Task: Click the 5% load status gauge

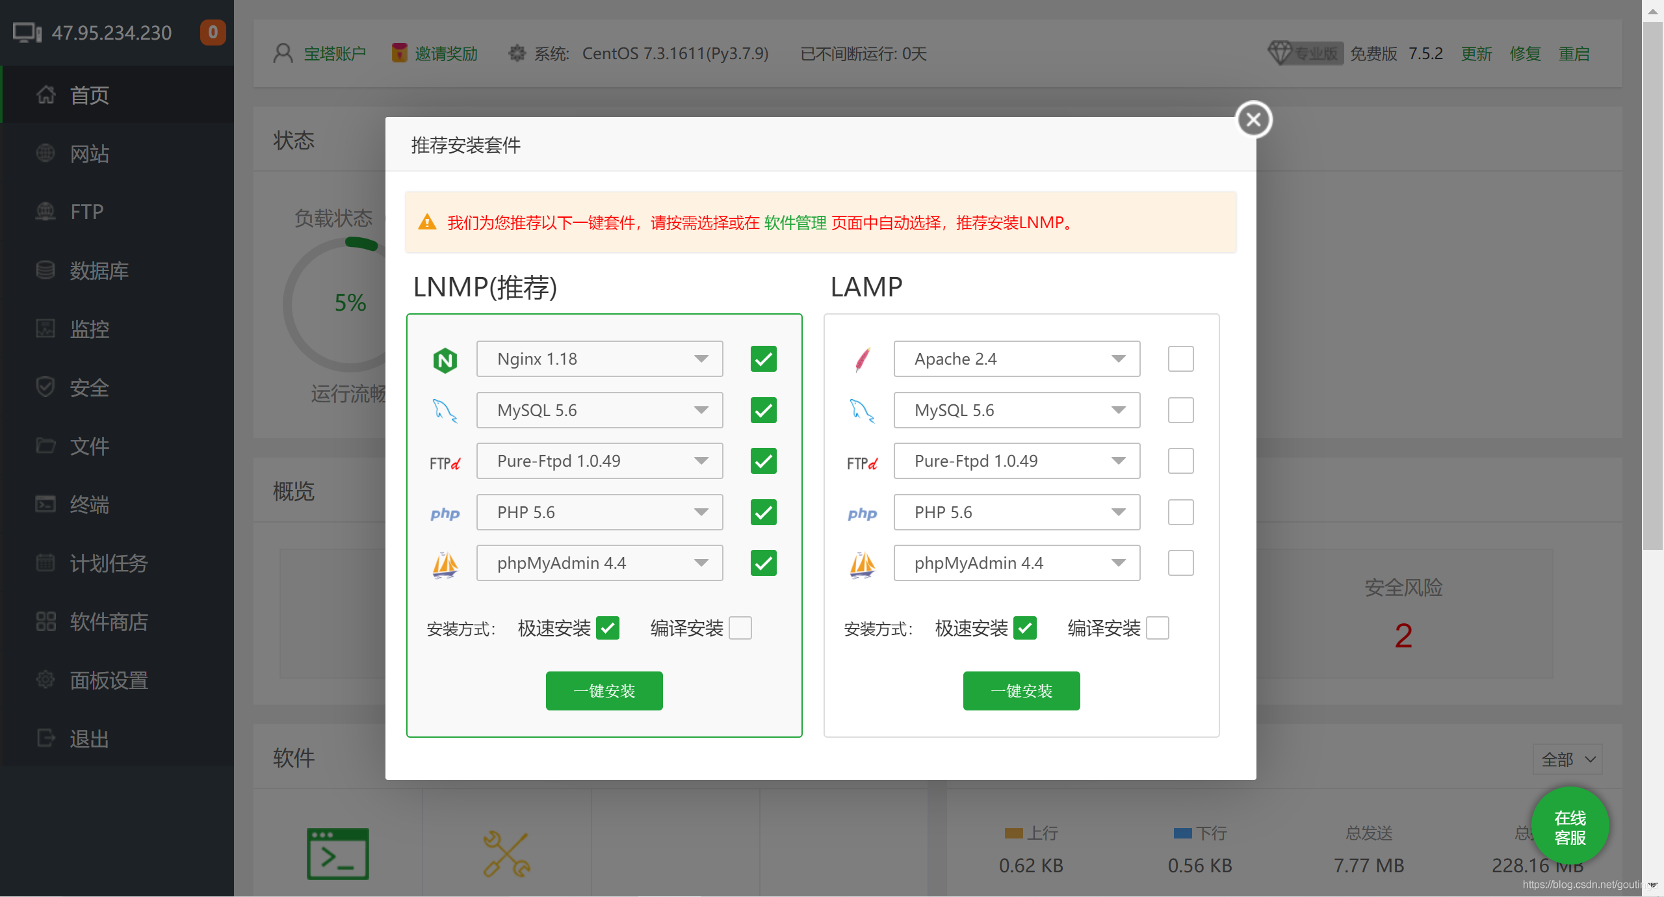Action: point(350,303)
